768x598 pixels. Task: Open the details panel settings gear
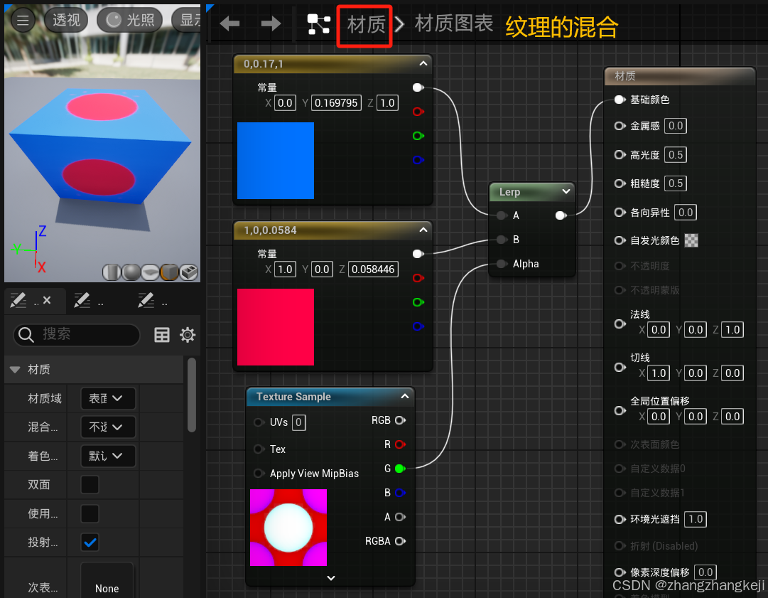(x=188, y=334)
